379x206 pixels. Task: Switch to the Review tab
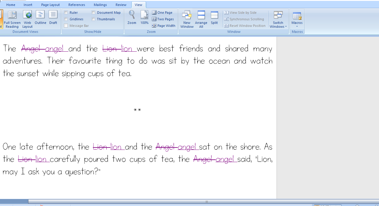click(121, 5)
